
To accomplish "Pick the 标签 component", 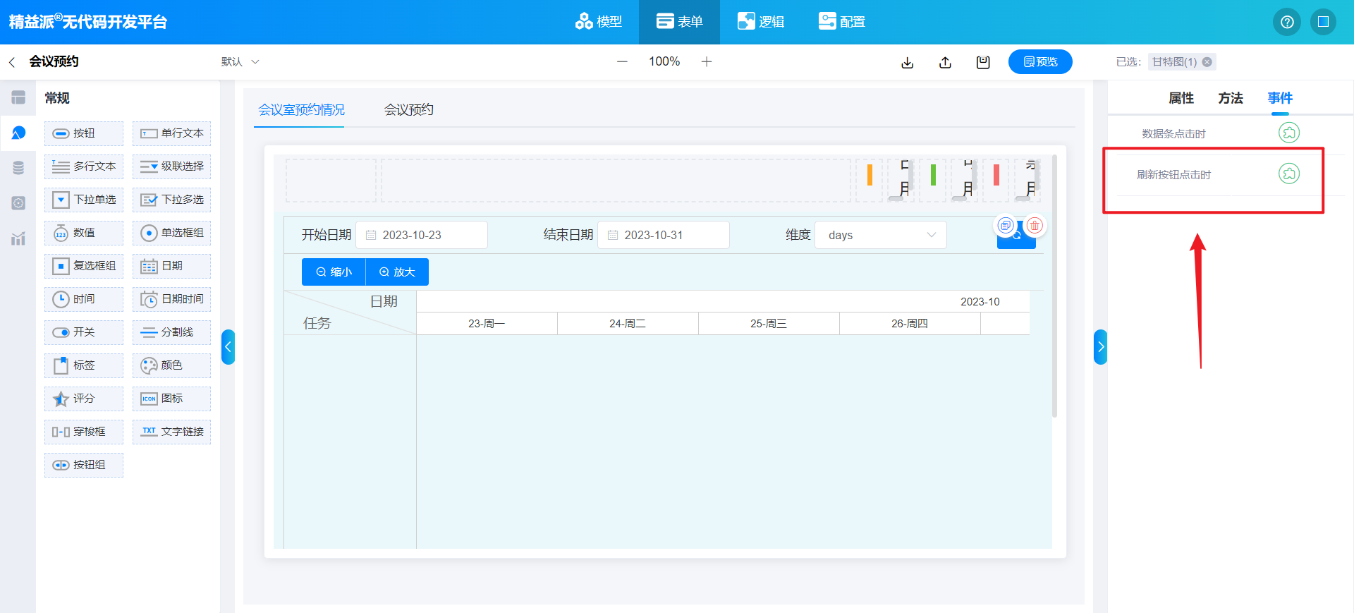I will (84, 365).
